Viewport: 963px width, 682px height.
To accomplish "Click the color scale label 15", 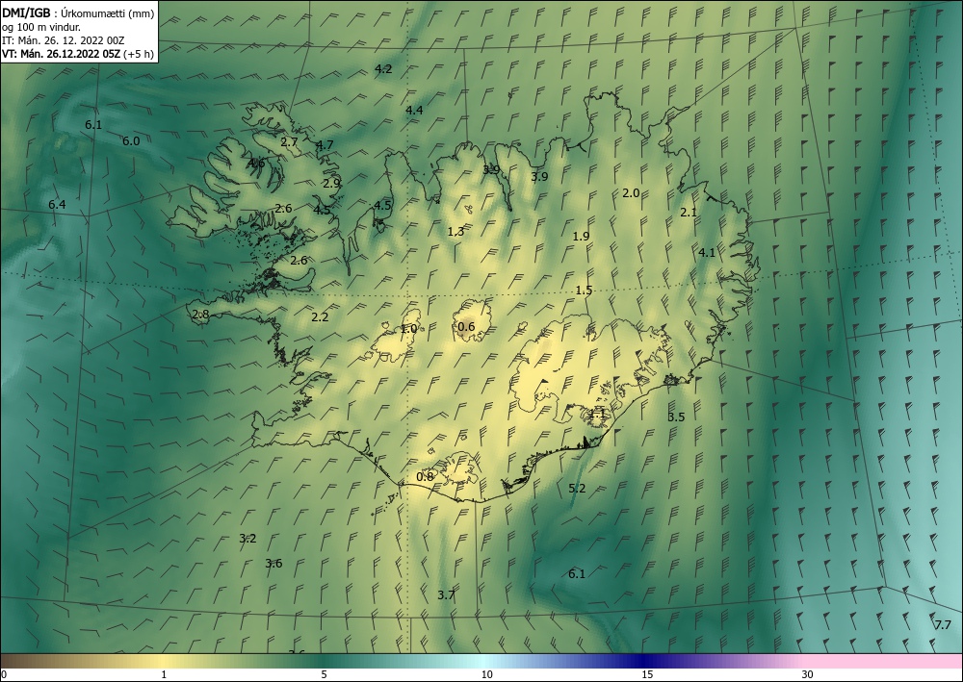I will (x=647, y=675).
